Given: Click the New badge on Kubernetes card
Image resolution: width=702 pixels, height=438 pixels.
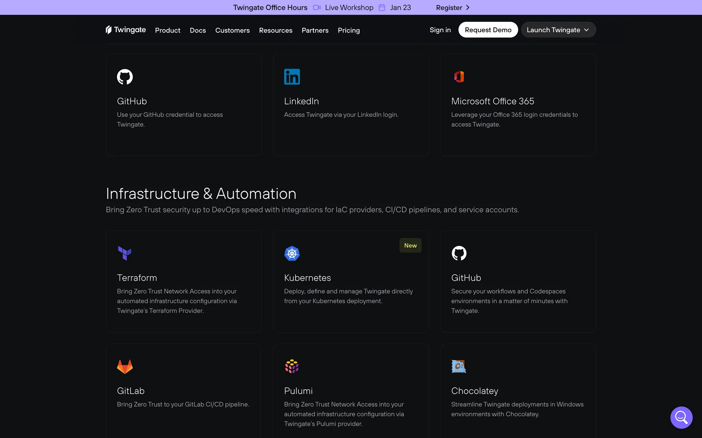Looking at the screenshot, I should (x=410, y=246).
